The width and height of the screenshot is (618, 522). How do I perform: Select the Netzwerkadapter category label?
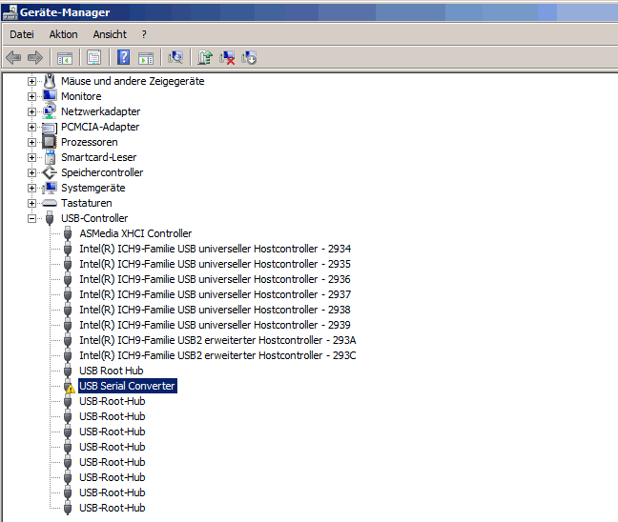point(100,111)
